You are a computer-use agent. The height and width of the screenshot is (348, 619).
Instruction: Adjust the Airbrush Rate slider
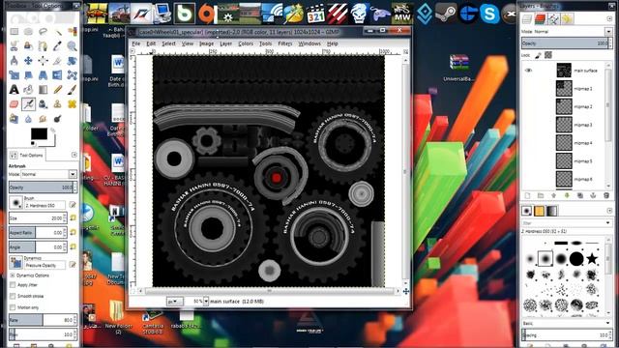[42, 320]
